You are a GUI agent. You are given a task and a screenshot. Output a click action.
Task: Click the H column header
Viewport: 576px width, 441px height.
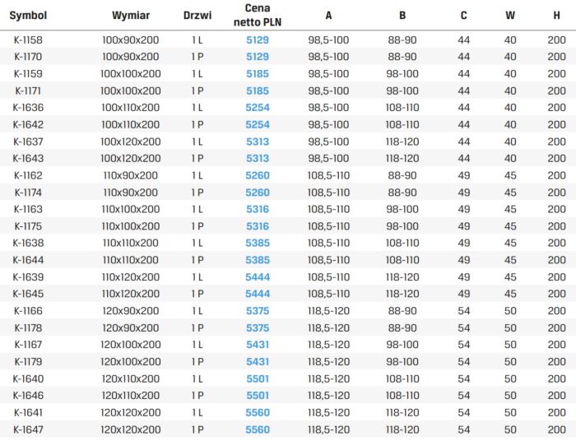pos(556,16)
